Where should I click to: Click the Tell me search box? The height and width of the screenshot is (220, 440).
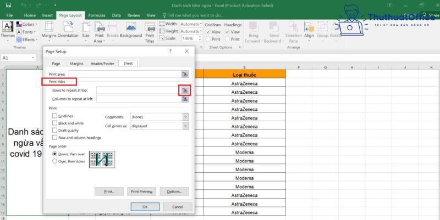(193, 15)
